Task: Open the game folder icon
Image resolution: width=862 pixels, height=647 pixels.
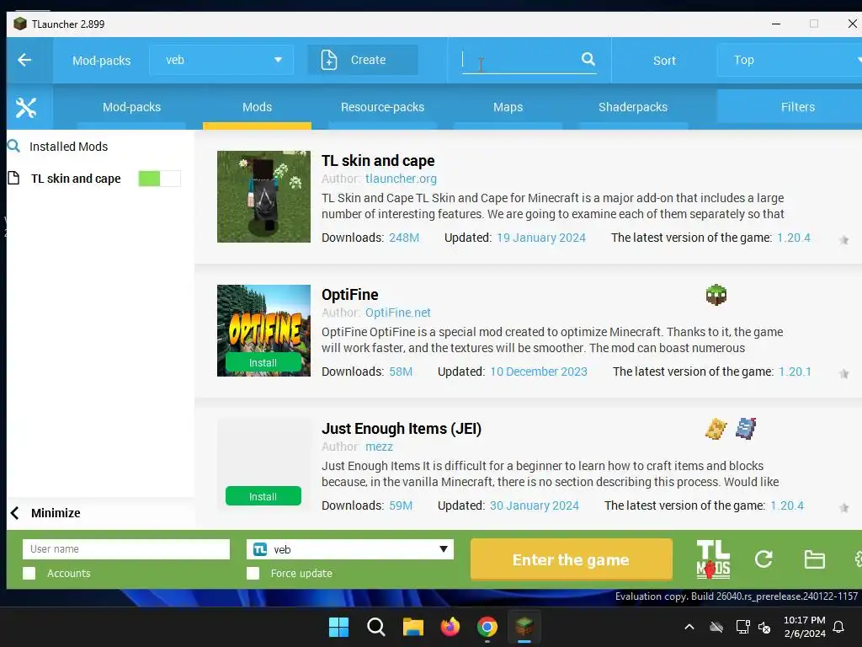Action: coord(814,559)
